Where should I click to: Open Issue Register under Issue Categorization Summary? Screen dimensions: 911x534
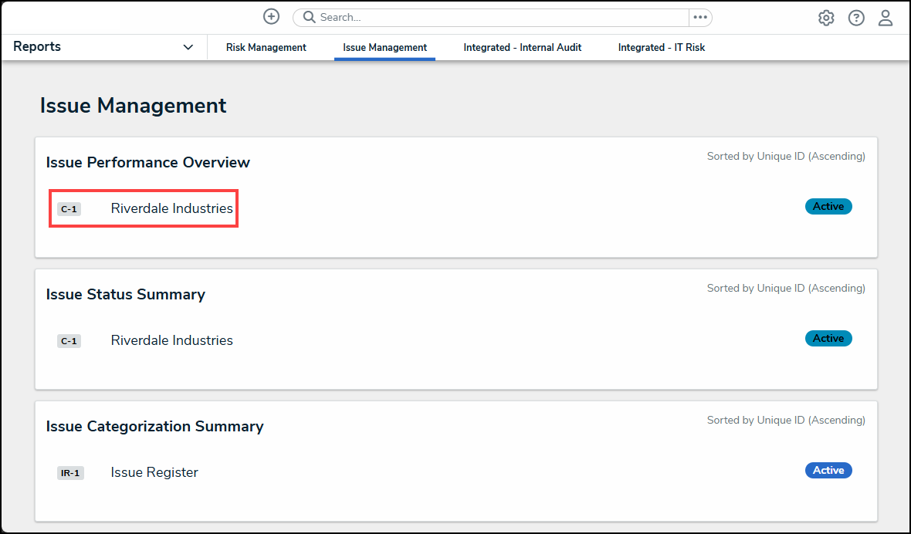pyautogui.click(x=154, y=472)
